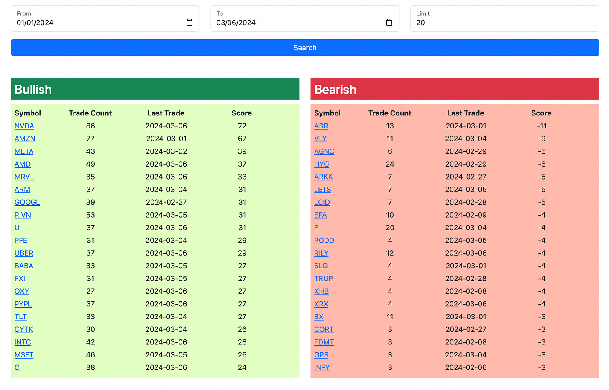Open the ARKK symbol link

(323, 177)
